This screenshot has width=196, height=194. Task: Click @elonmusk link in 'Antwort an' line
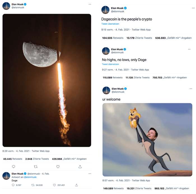point(30,177)
